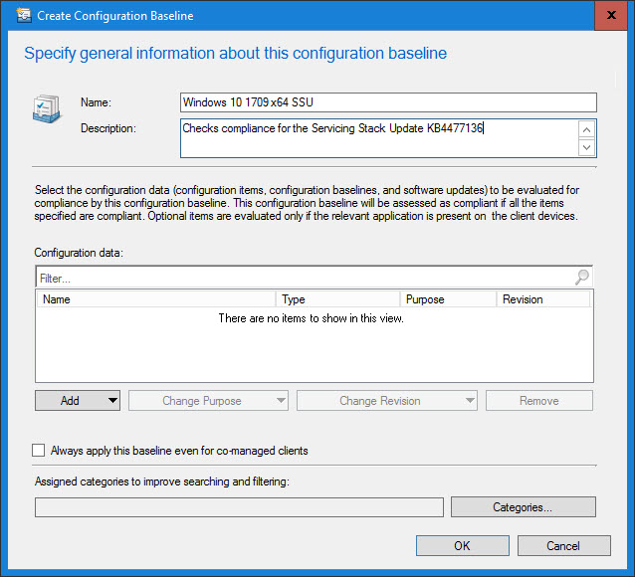Enable always apply baseline for co-managed clients
Screen dimensions: 635x577
point(39,451)
